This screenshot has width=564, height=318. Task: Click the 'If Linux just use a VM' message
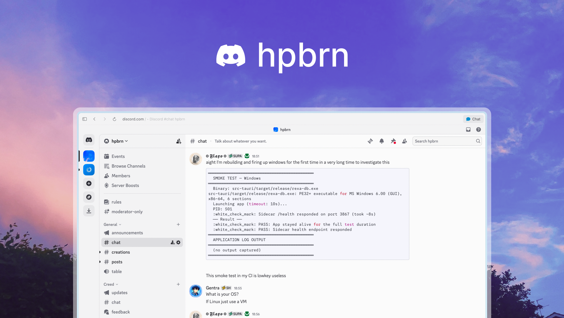pos(226,302)
